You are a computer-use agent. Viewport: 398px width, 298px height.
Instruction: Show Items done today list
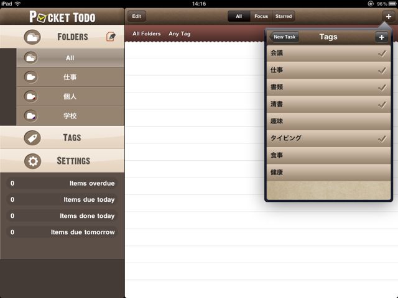point(62,215)
